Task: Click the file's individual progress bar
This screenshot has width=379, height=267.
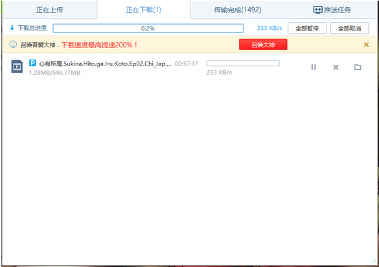Action: (243, 64)
